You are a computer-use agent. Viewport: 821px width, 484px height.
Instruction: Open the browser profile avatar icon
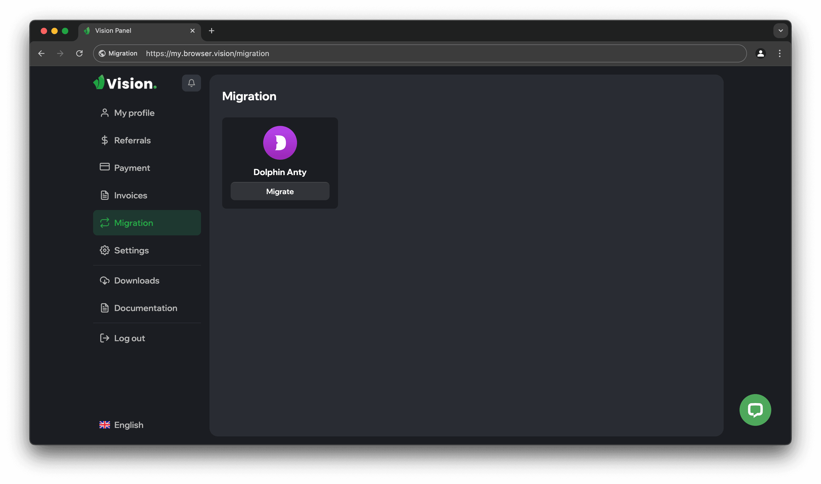[760, 53]
